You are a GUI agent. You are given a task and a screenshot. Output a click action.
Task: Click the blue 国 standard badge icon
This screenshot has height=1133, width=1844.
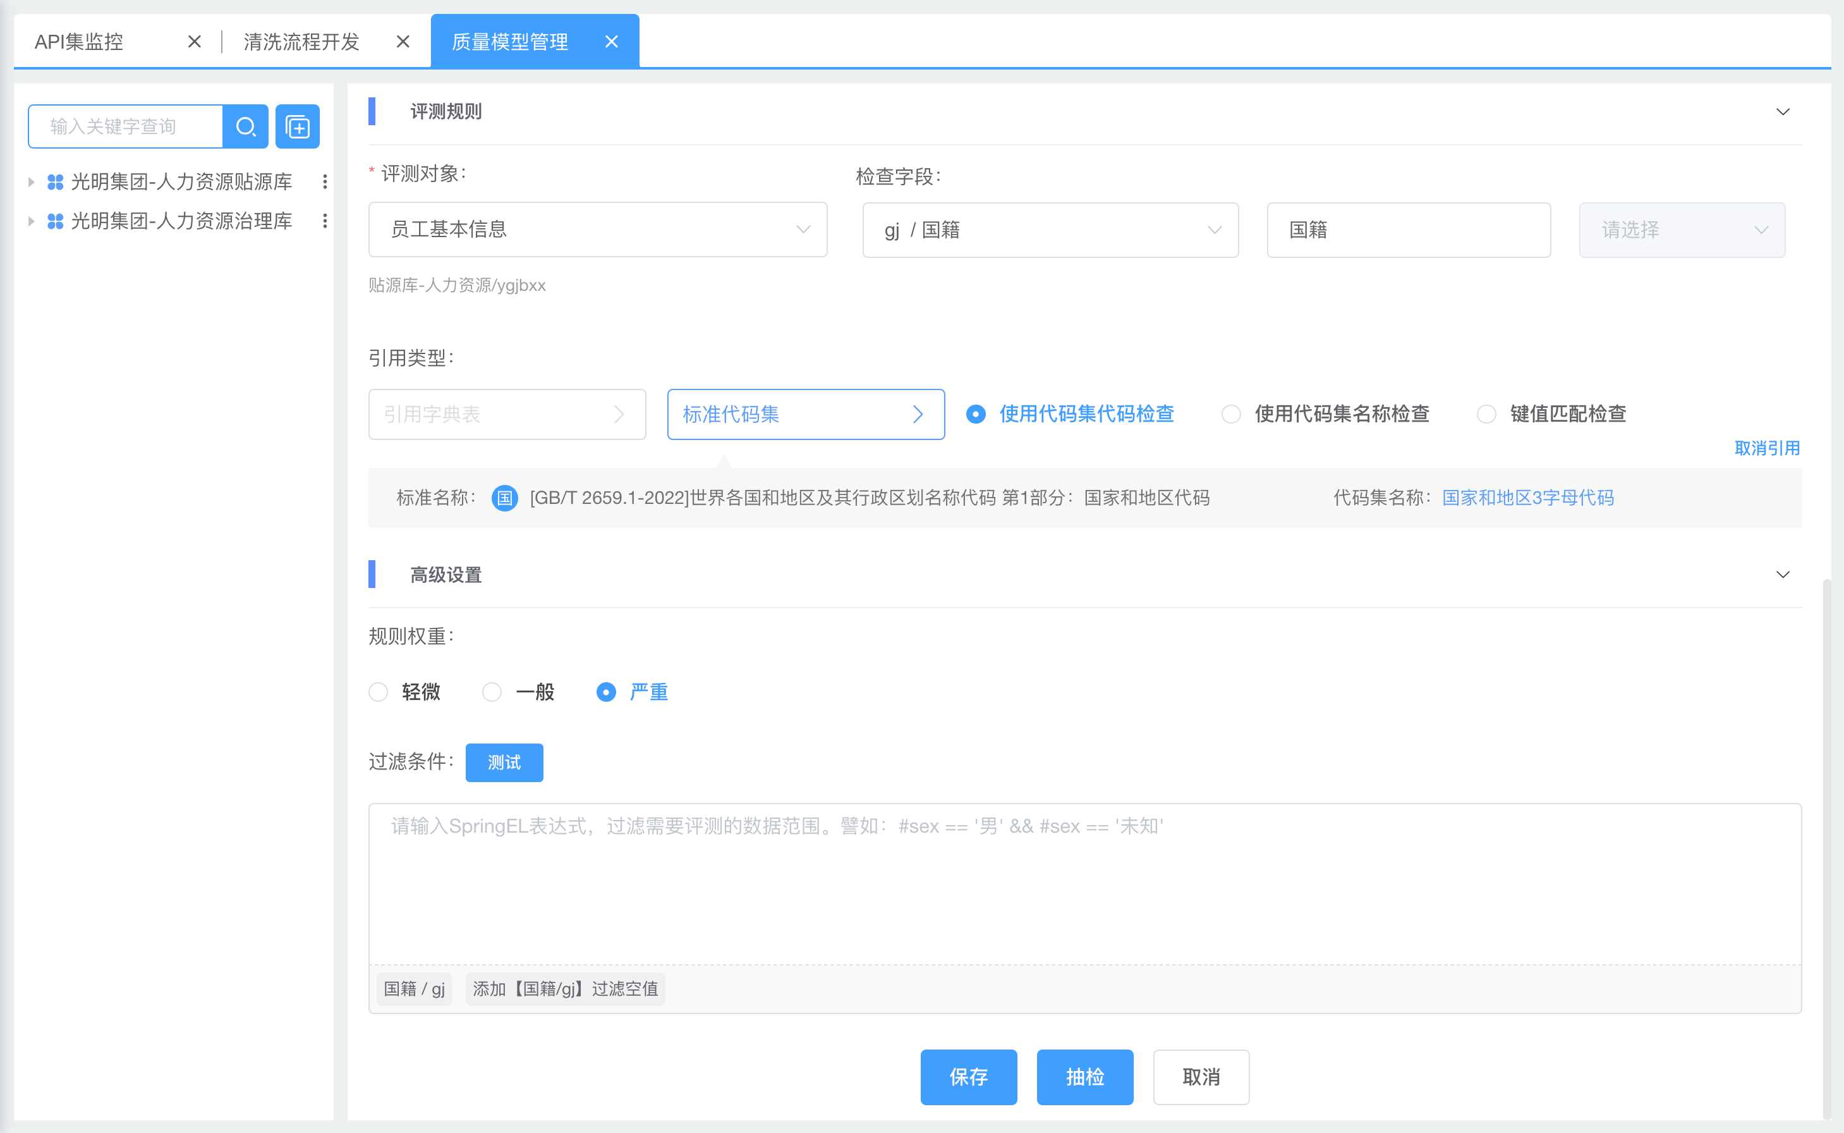click(503, 497)
